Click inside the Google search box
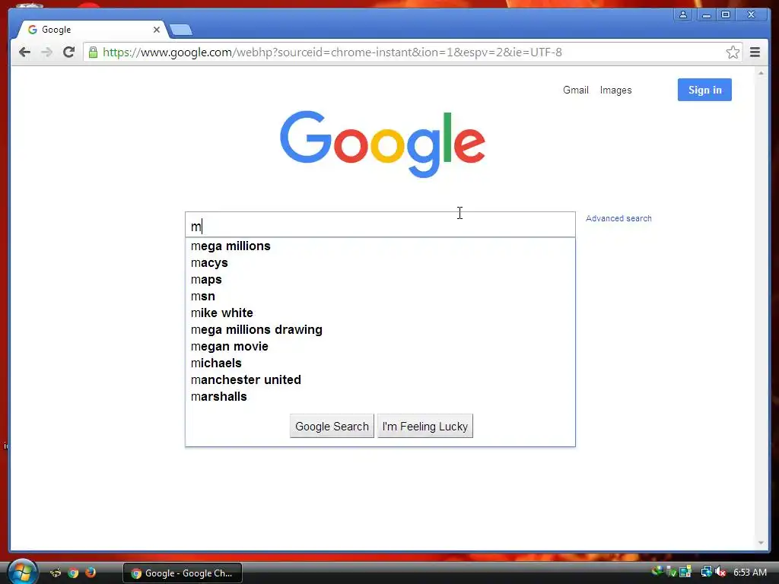Screen dimensions: 779x584 (x=380, y=225)
